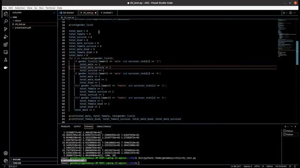Click the Spaces: 4 indentation setting
This screenshot has width=300, height=168.
click(247, 166)
